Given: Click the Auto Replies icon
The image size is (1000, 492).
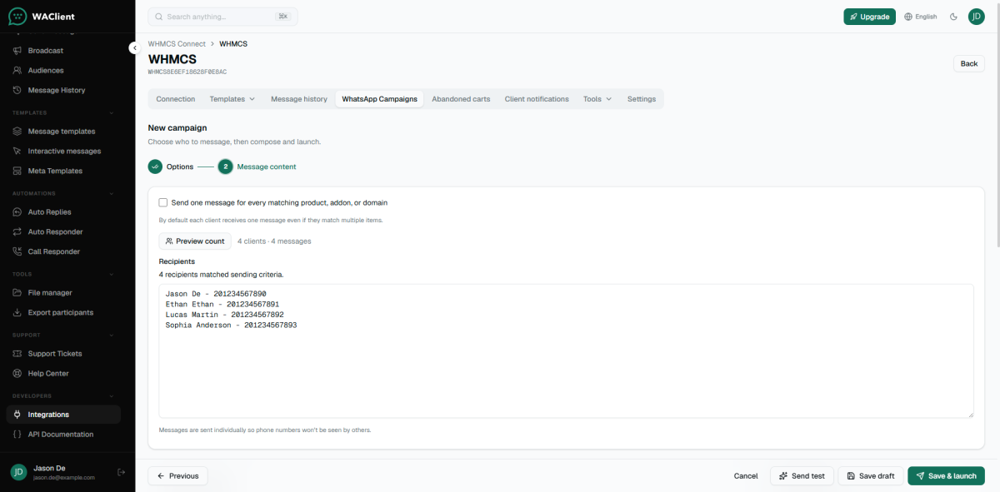Looking at the screenshot, I should (x=18, y=212).
